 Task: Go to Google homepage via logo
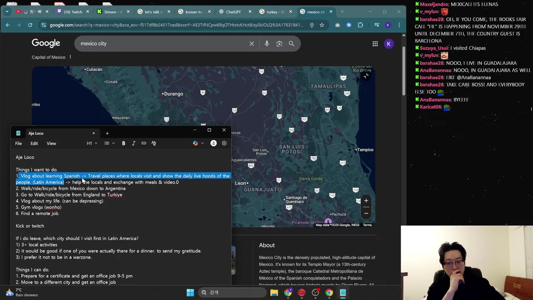coord(46,43)
